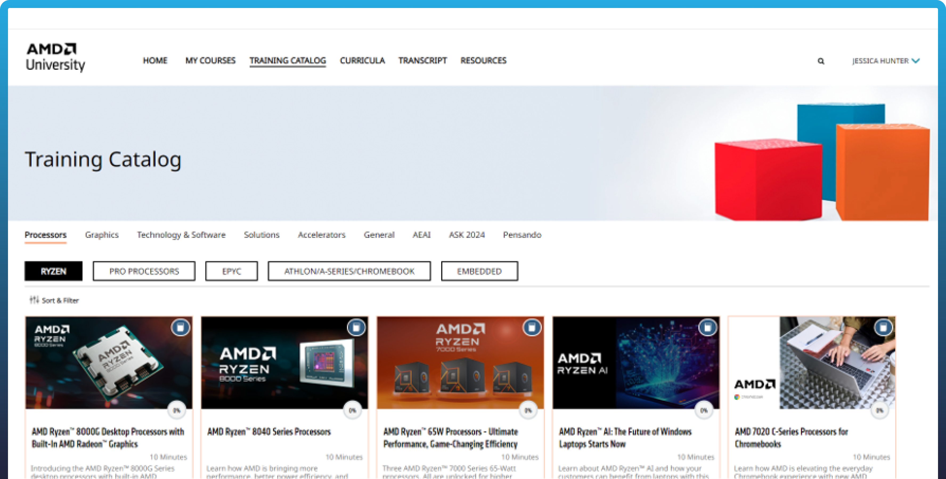Click the search magnifier icon
Viewport: 946px width, 479px height.
[x=821, y=61]
